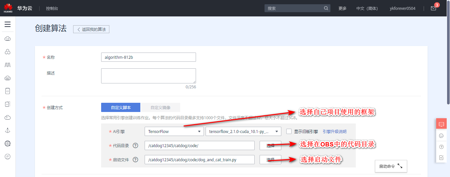Expand the 启动命令 panel arrows icon
450x177 pixels.
(x=400, y=166)
